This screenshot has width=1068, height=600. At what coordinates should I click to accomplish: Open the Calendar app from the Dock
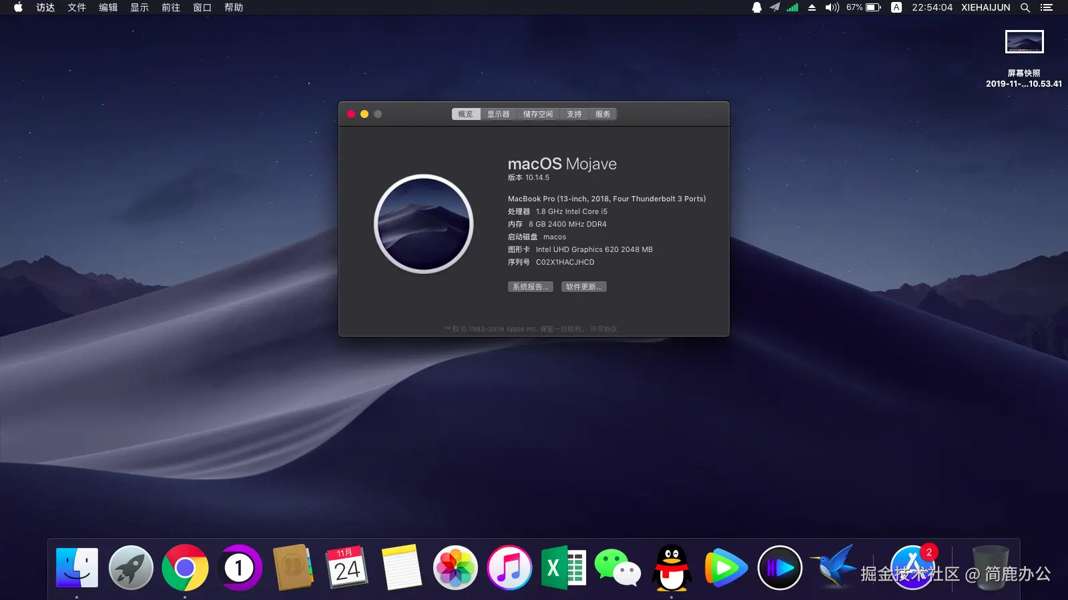(x=348, y=567)
